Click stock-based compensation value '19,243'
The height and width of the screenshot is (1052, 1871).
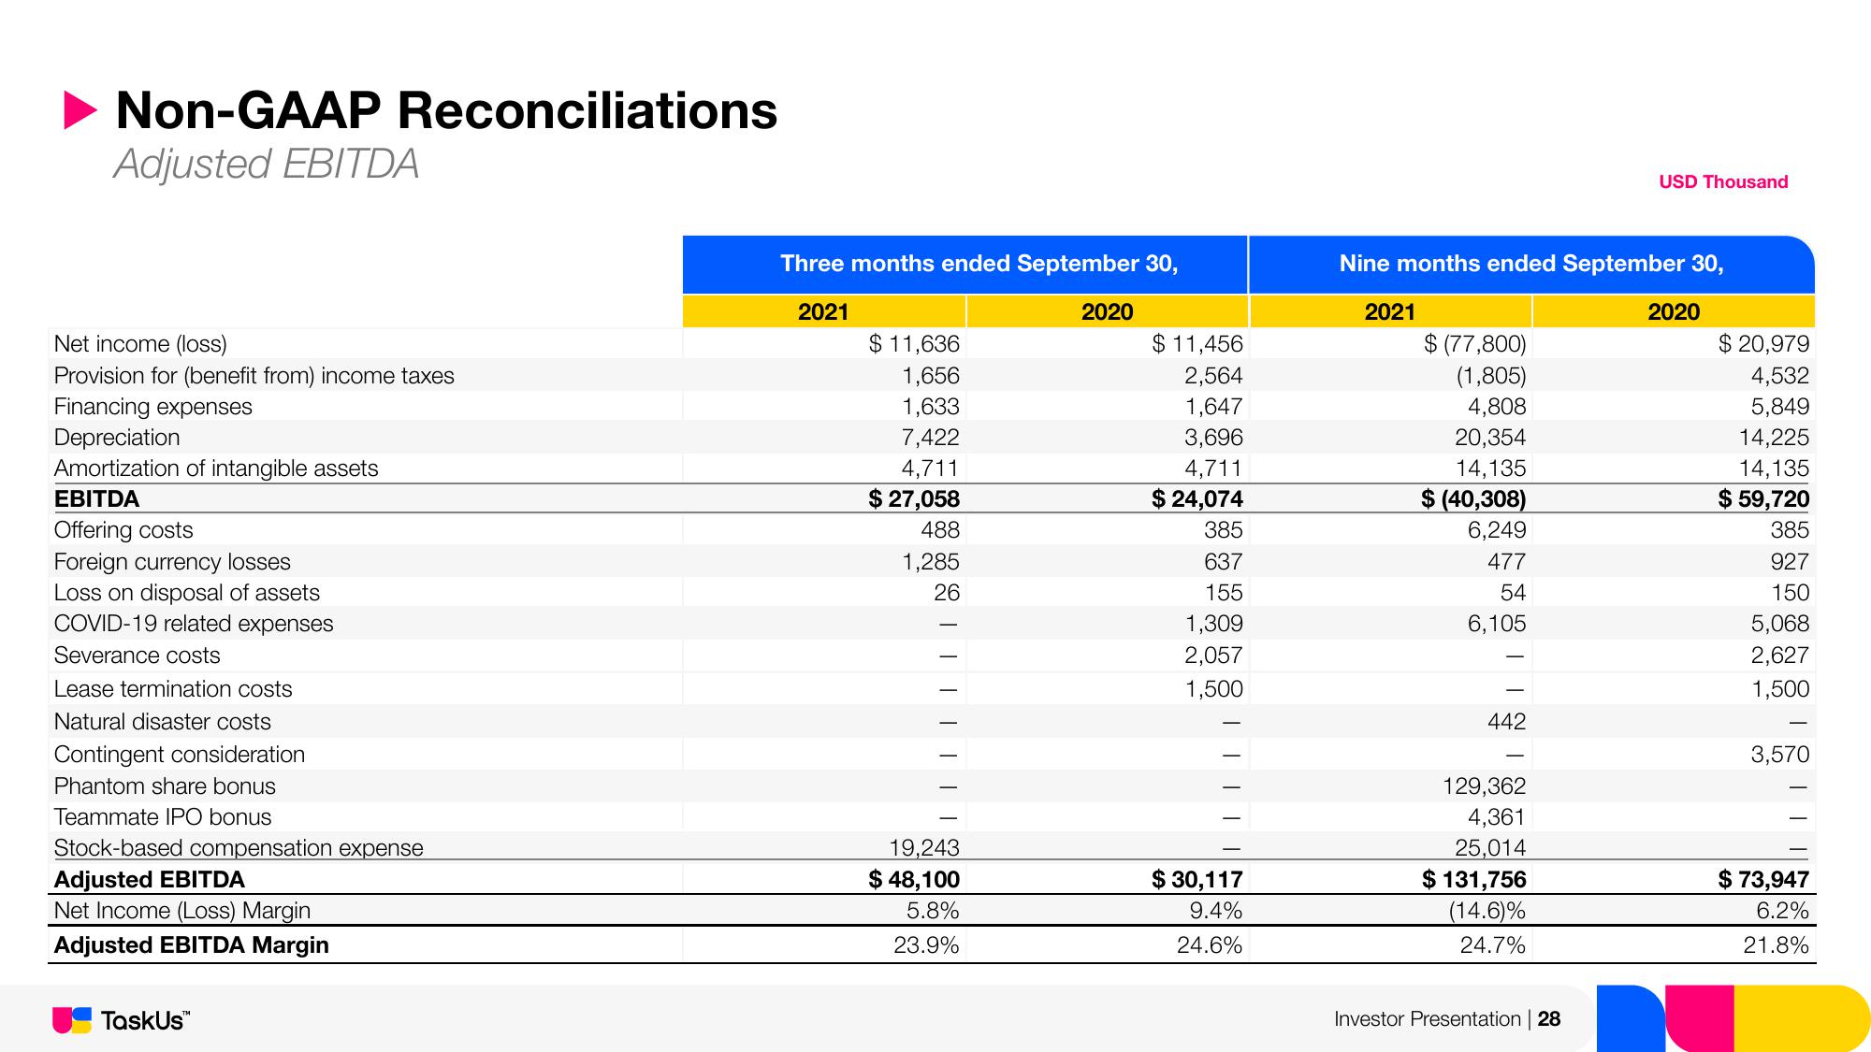[924, 848]
